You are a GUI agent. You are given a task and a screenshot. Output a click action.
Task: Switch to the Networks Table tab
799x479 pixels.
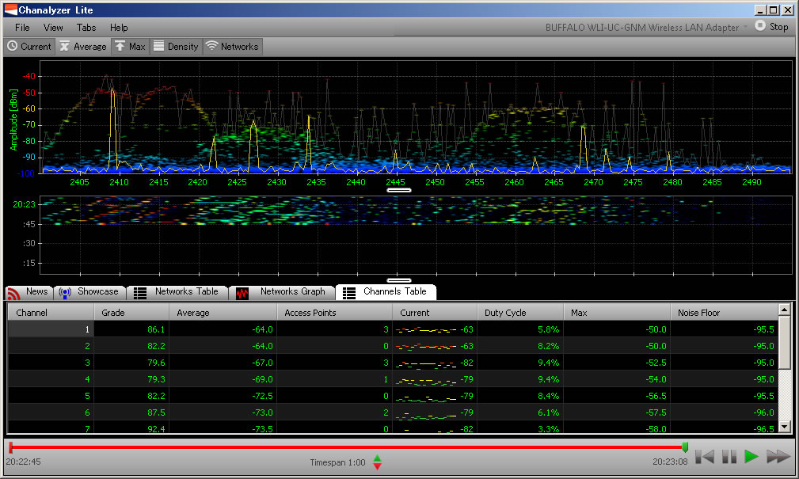click(177, 292)
